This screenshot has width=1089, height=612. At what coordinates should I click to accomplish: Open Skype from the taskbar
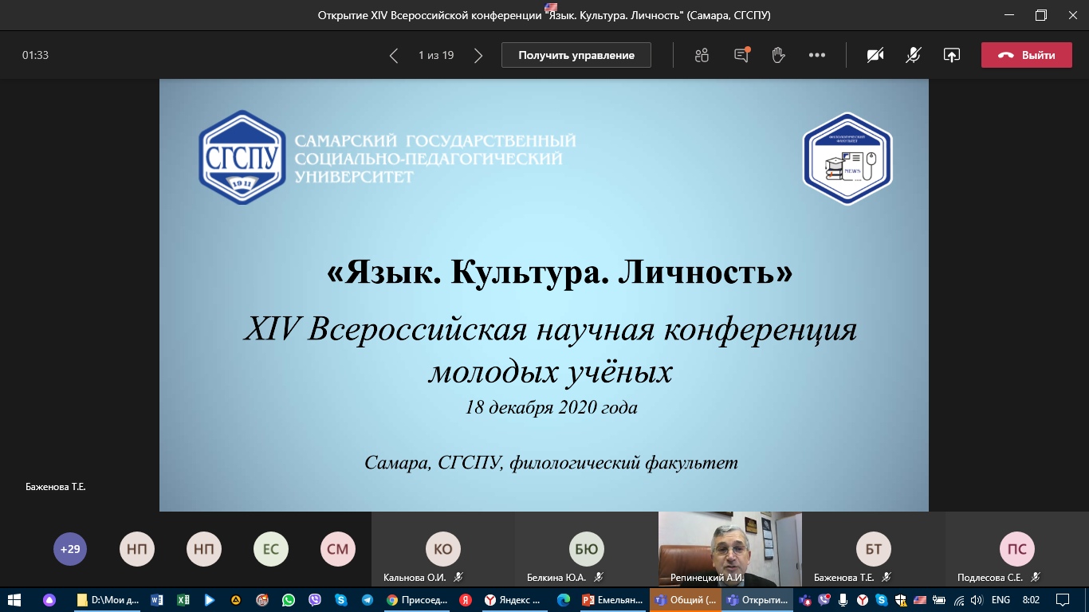[x=341, y=600]
